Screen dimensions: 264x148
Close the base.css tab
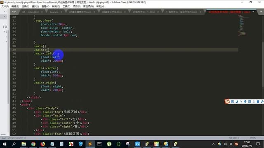point(61,12)
